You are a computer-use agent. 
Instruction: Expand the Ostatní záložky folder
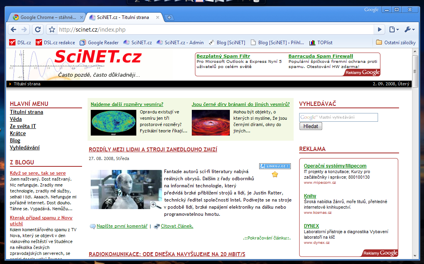(396, 43)
